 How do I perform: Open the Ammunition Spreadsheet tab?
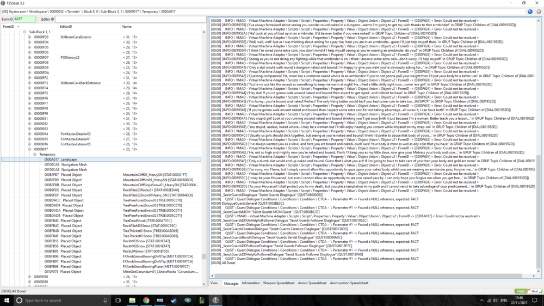349,283
